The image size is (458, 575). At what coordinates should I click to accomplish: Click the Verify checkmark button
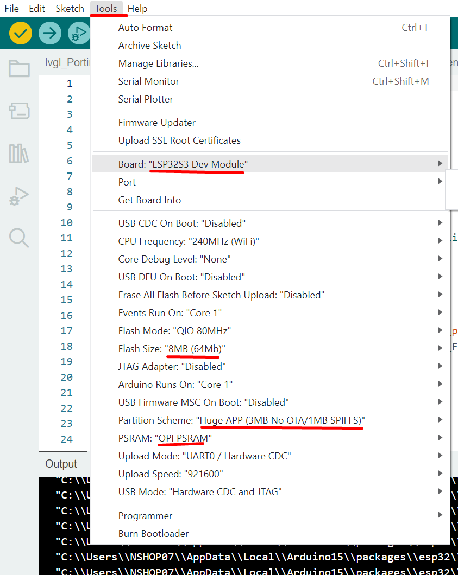(21, 33)
